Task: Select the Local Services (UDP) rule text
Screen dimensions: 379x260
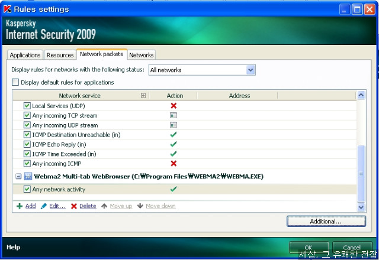Action: click(x=59, y=106)
